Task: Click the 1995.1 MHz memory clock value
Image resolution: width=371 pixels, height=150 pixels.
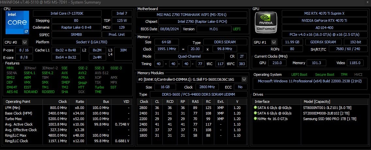Action: (167, 49)
